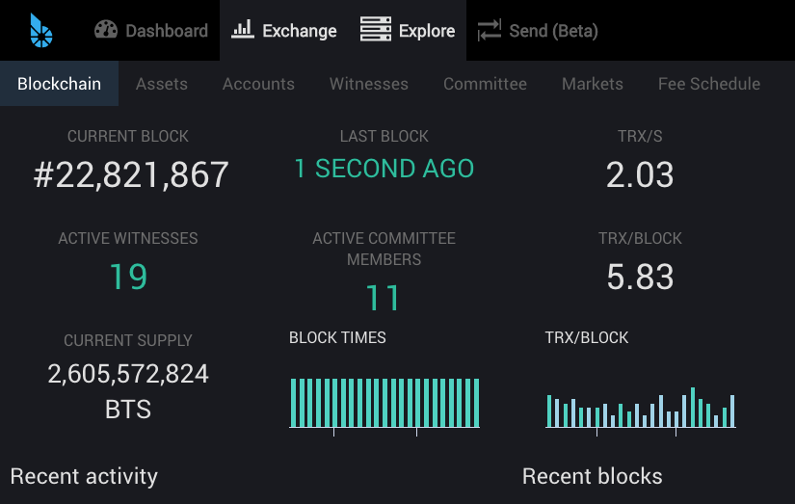
Task: Click the Send transfer arrows icon
Action: tap(490, 30)
